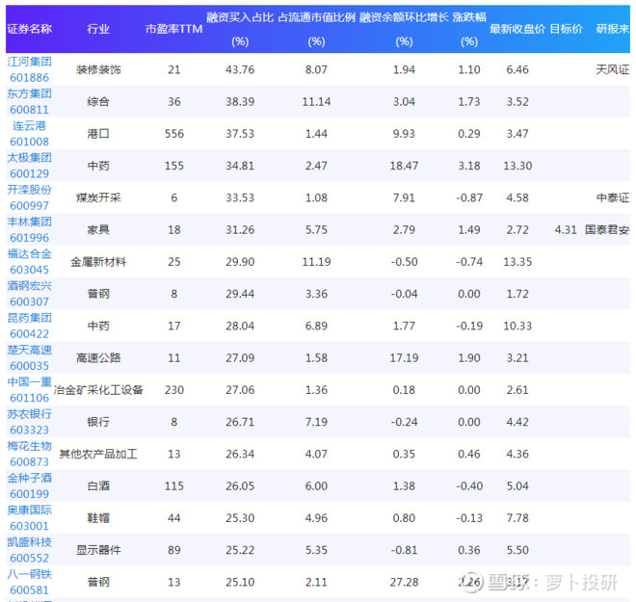
Task: Open the 苏农银行 603323 stock link
Action: coord(29,422)
